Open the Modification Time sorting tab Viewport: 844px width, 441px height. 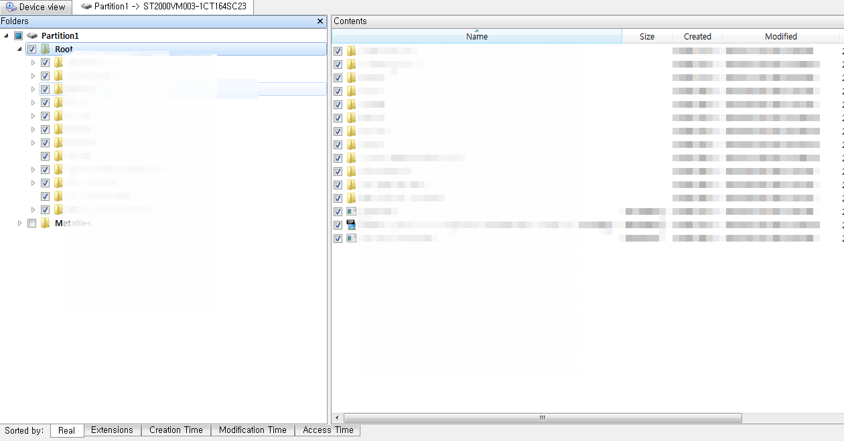click(x=253, y=430)
